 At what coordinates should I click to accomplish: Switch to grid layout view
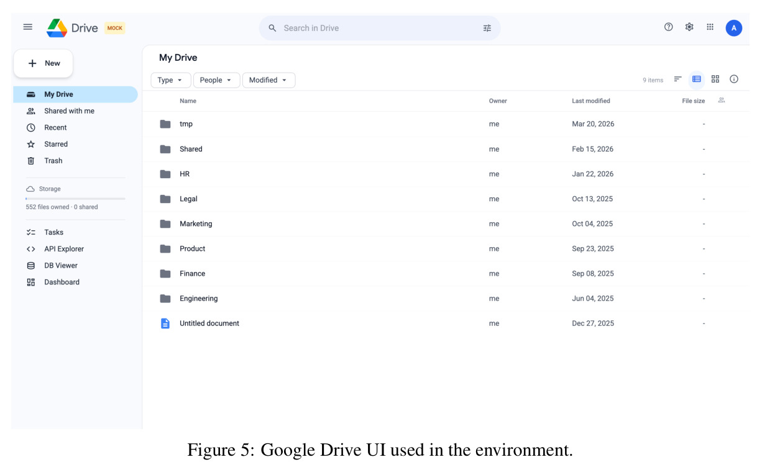(715, 79)
